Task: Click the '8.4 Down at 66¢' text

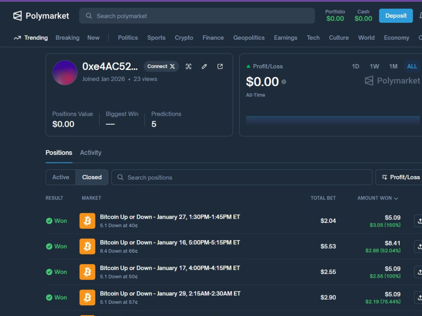Action: pos(119,251)
